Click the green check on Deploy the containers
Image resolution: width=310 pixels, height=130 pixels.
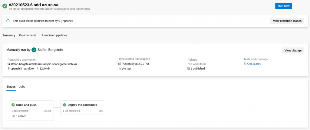[x=64, y=105]
